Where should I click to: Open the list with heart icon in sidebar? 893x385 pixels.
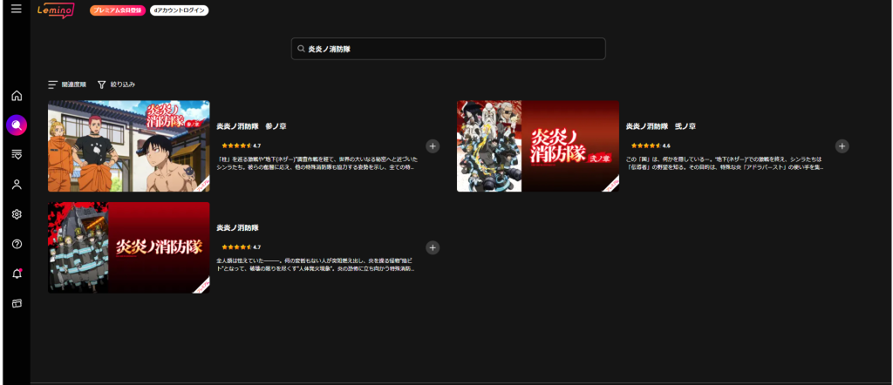pyautogui.click(x=17, y=154)
